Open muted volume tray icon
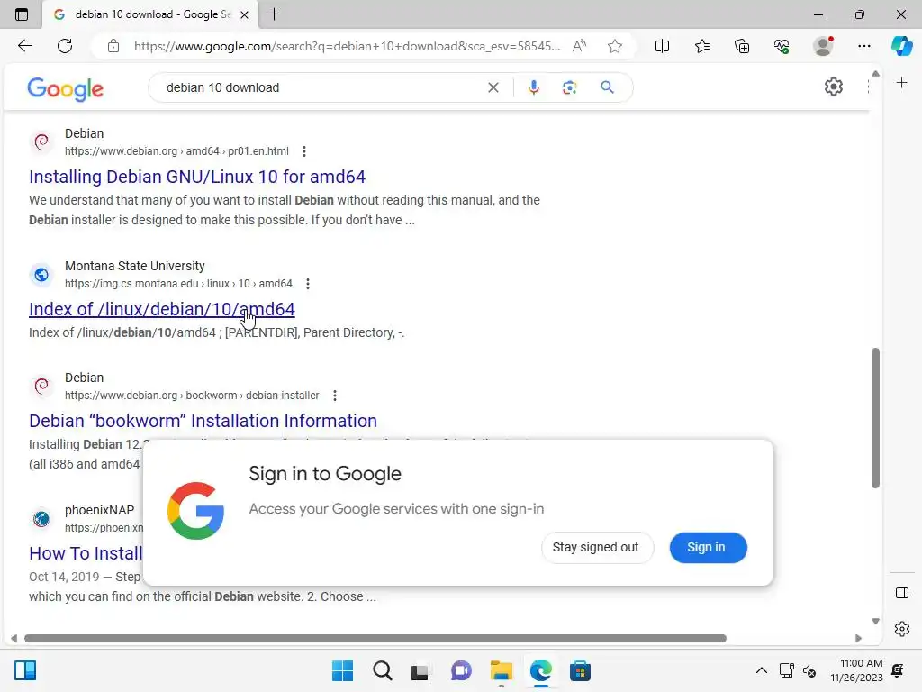Viewport: 922px width, 692px height. point(809,670)
